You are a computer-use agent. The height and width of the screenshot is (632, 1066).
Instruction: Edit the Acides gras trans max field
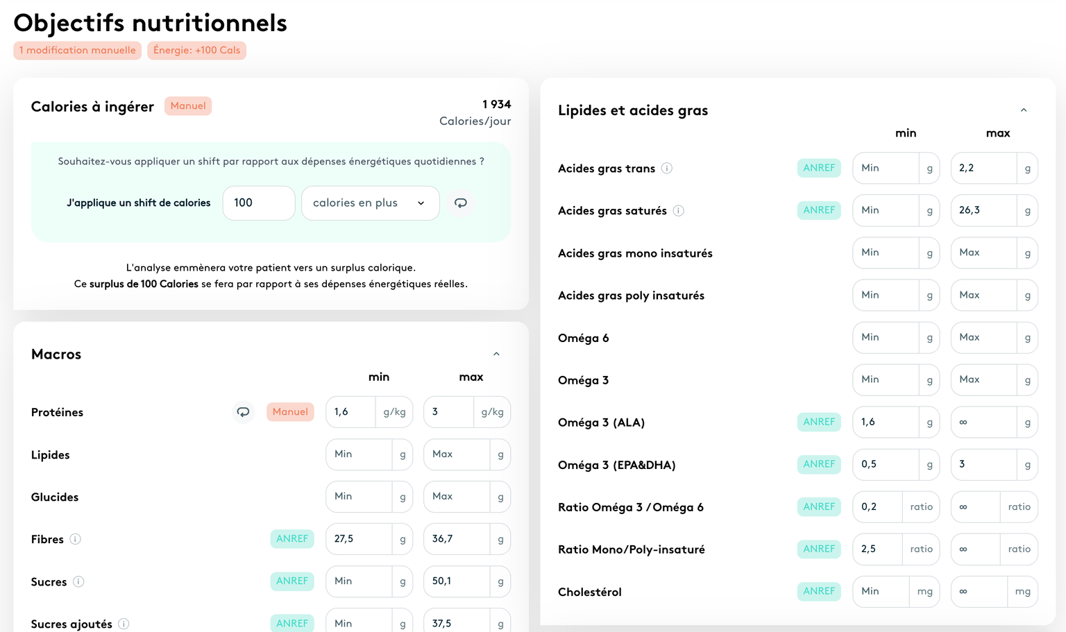point(983,169)
